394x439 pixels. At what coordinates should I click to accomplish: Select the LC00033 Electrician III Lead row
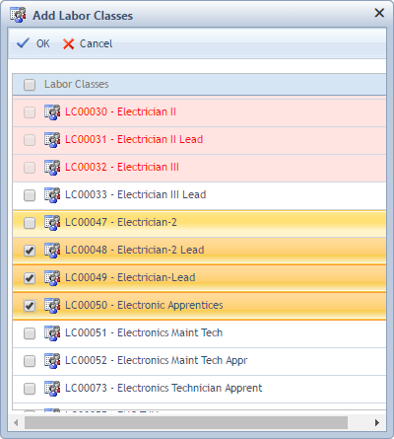[199, 195]
